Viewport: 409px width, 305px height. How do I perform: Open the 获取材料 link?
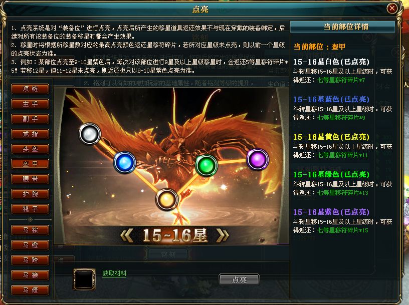(x=114, y=273)
